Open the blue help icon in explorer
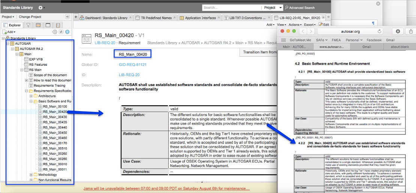The image size is (416, 193). (x=67, y=32)
